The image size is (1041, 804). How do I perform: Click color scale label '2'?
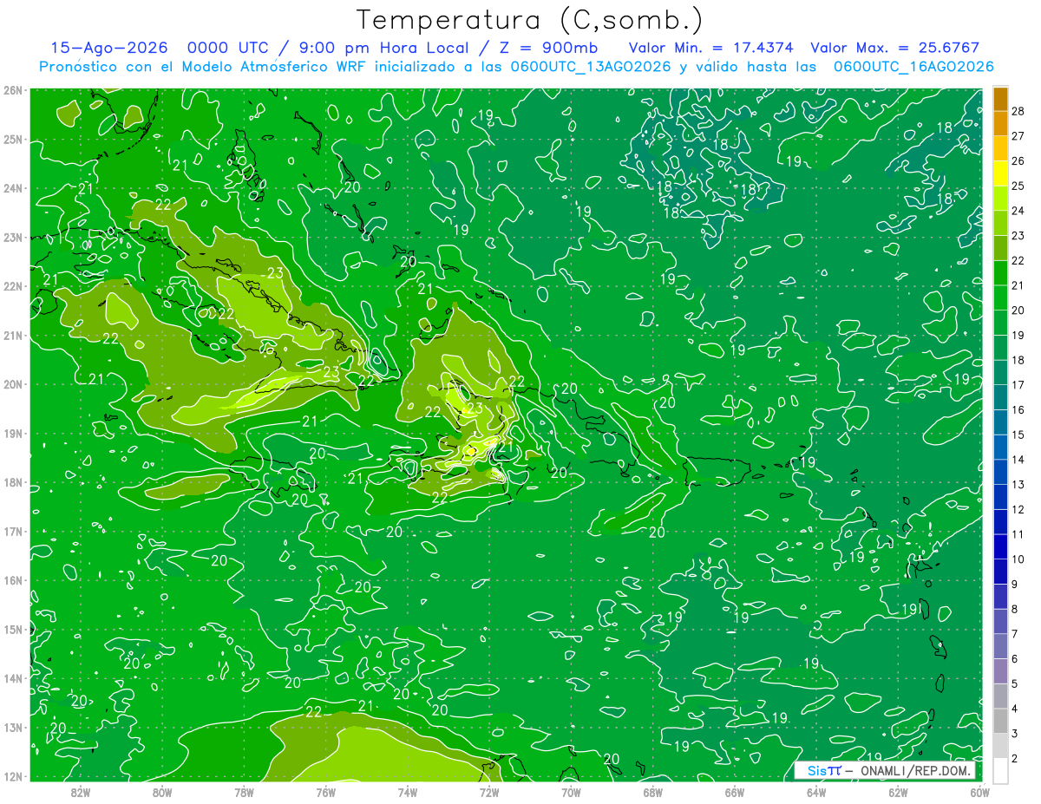click(1015, 758)
